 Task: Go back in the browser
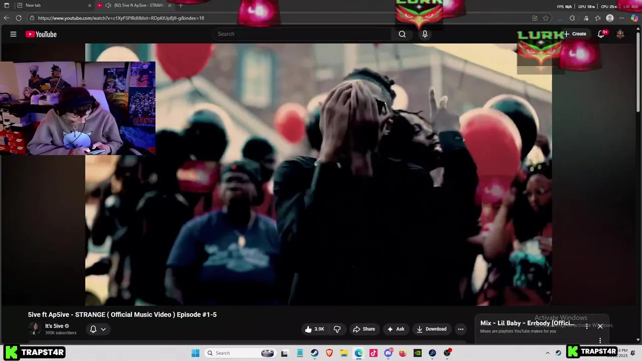tap(7, 18)
